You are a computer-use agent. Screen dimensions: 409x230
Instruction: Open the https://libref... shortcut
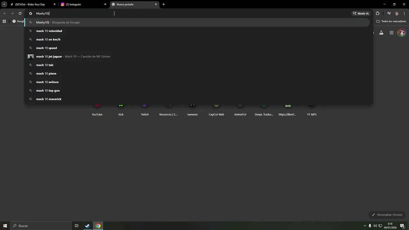tap(287, 110)
